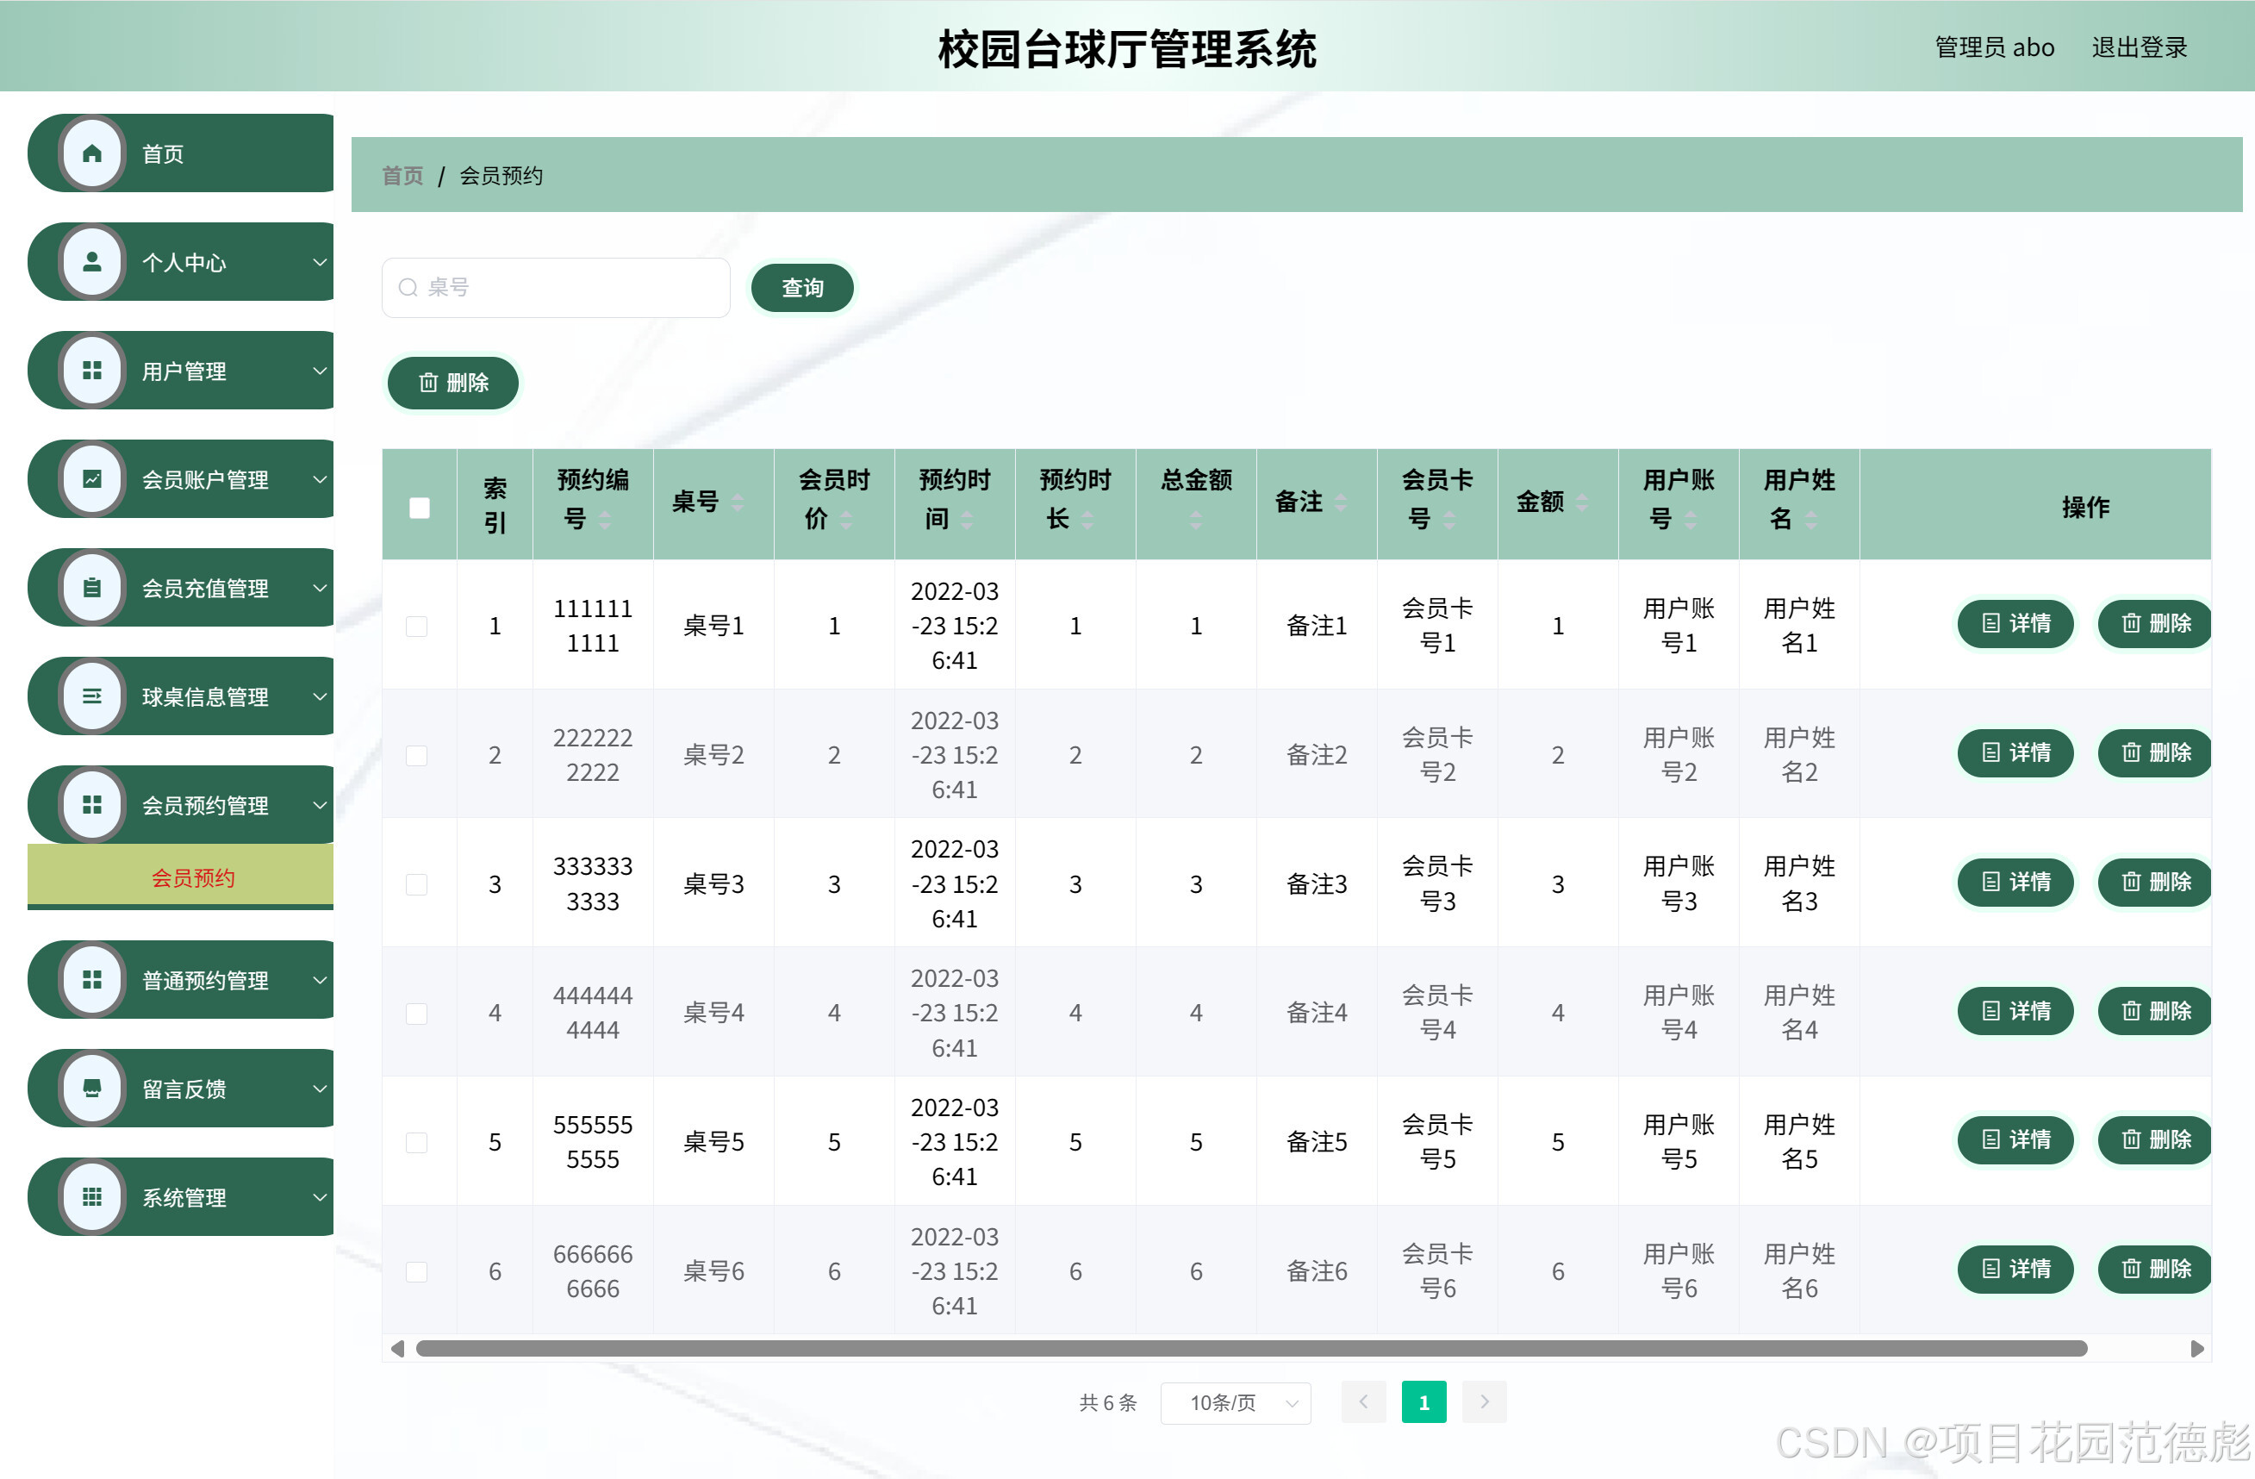Click the home icon beside 首页

point(92,153)
